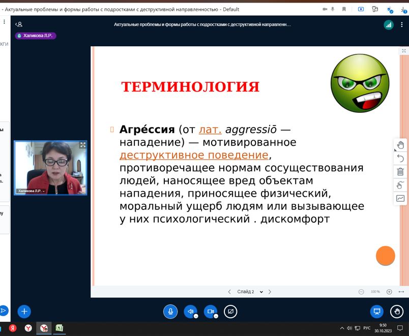Zoom in on the slide
The width and height of the screenshot is (409, 336).
389,292
